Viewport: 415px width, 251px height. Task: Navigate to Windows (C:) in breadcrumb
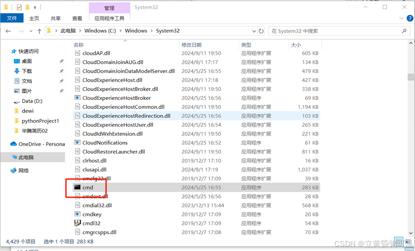point(100,31)
